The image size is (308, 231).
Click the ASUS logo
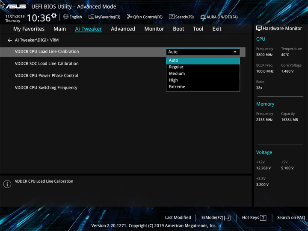click(x=16, y=6)
